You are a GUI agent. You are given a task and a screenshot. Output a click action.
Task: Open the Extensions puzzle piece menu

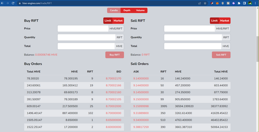(239, 3)
